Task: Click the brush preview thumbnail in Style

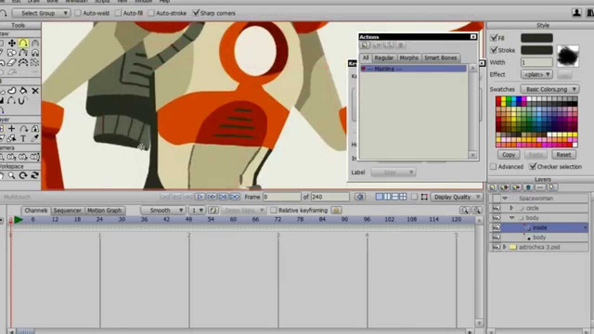Action: point(568,56)
